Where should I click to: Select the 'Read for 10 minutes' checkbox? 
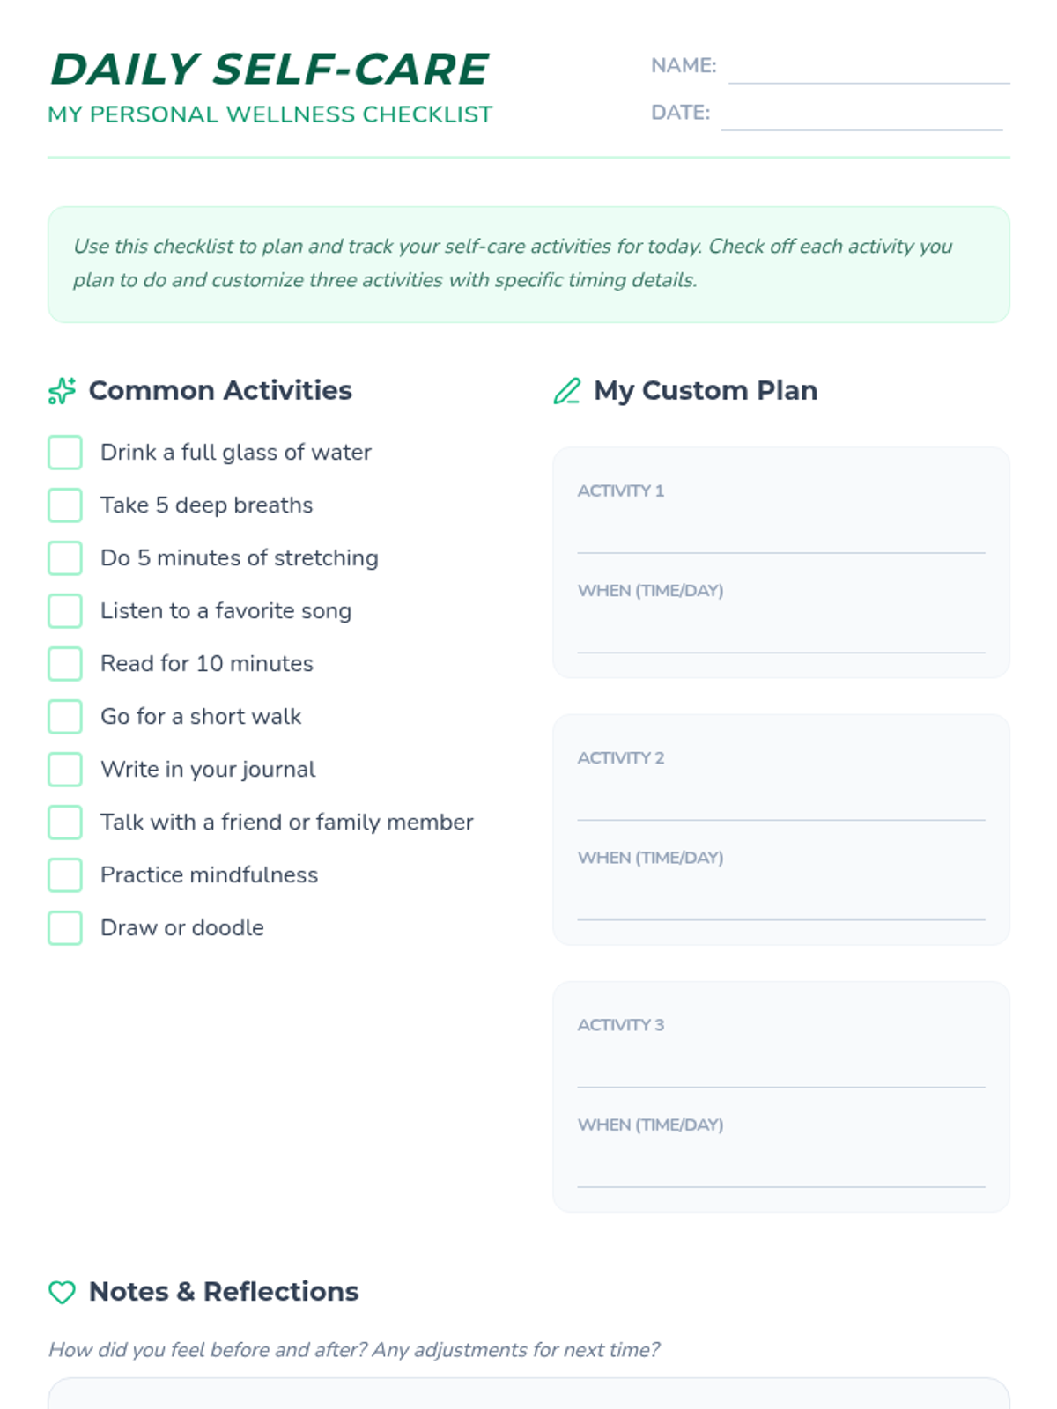coord(65,664)
